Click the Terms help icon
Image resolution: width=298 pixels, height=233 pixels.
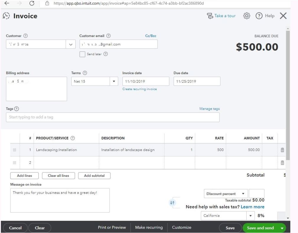[x=85, y=73]
